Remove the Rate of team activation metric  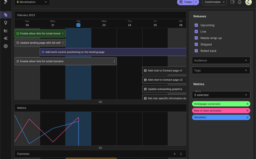(247, 110)
